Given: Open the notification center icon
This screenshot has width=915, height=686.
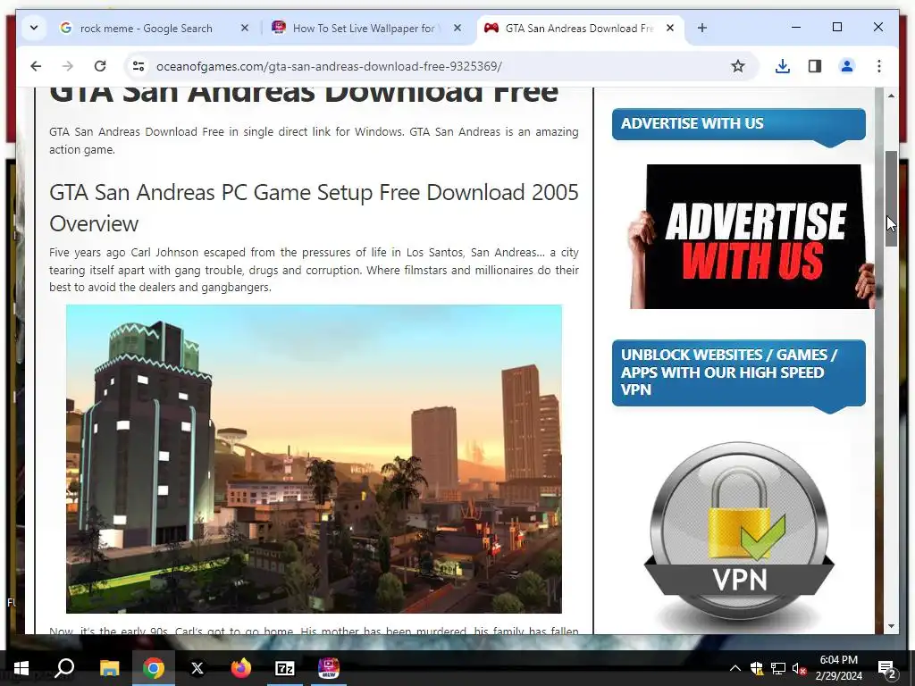Looking at the screenshot, I should (x=886, y=668).
